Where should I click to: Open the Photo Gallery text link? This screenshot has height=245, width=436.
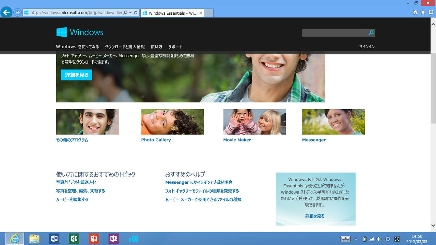[156, 140]
